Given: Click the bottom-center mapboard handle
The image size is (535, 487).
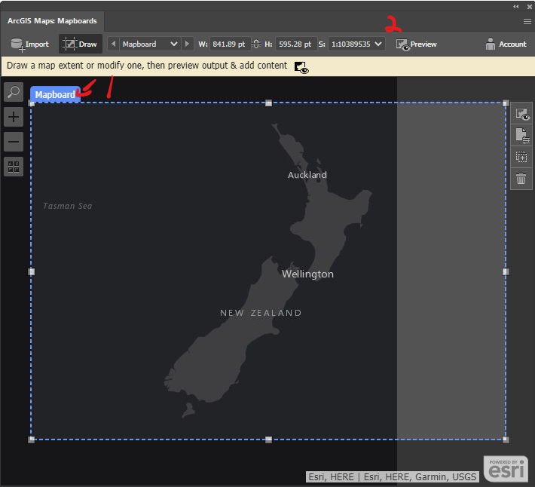Looking at the screenshot, I should pyautogui.click(x=268, y=440).
